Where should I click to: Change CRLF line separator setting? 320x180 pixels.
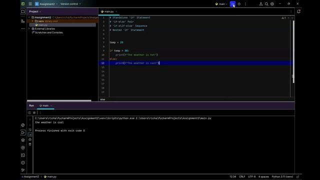tap(242, 176)
